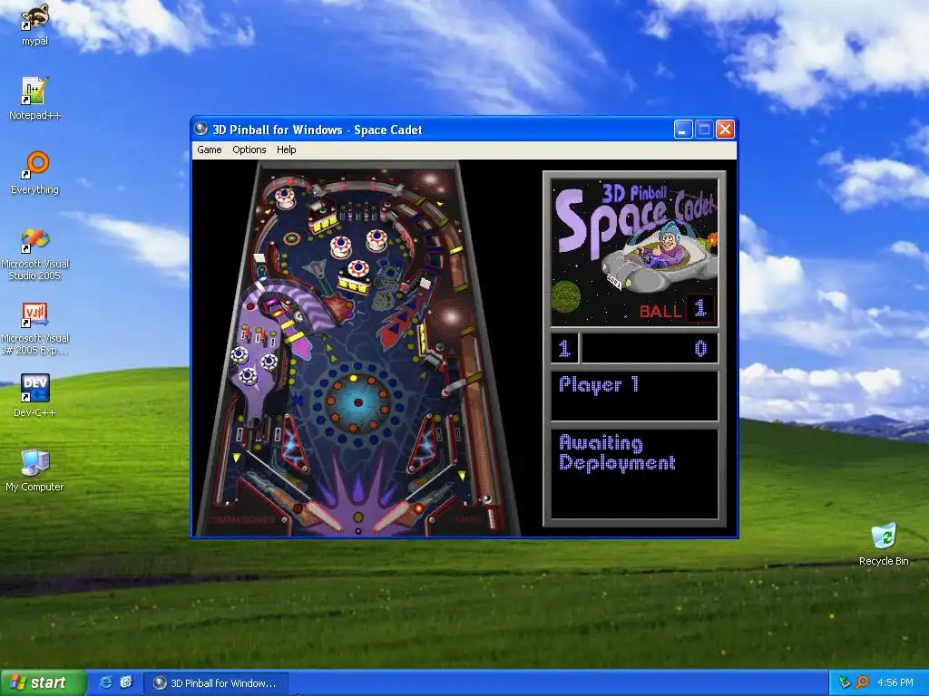Image resolution: width=929 pixels, height=696 pixels.
Task: Open the Help menu in Pinball
Action: tap(286, 150)
